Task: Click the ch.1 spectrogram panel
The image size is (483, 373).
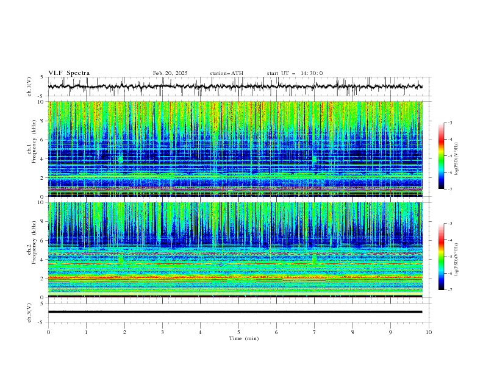Action: (235, 149)
